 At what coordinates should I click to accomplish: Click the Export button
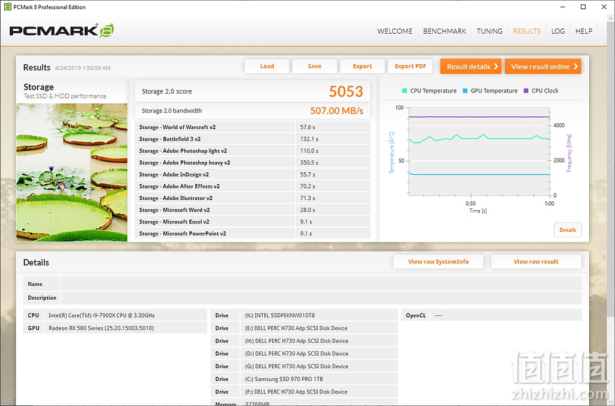(362, 66)
